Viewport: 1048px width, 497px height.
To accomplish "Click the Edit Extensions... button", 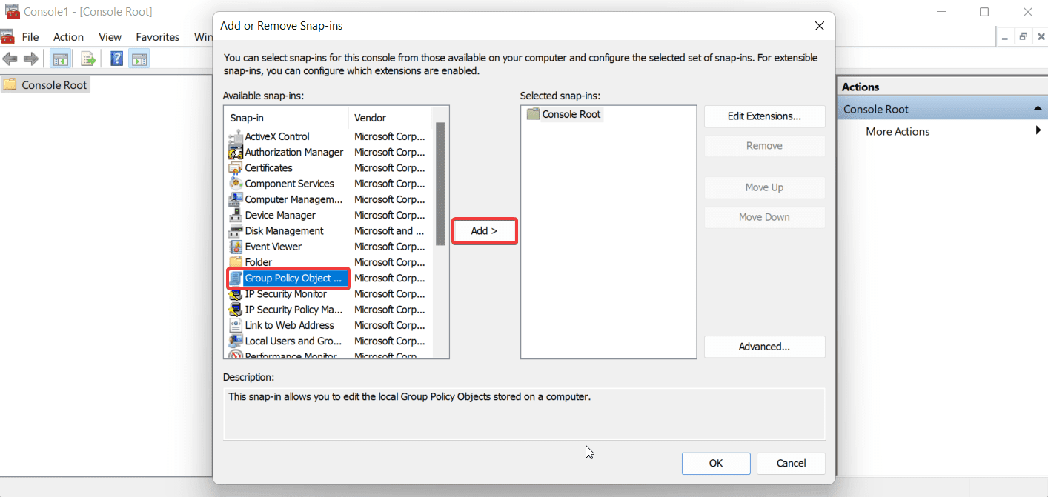I will coord(764,116).
